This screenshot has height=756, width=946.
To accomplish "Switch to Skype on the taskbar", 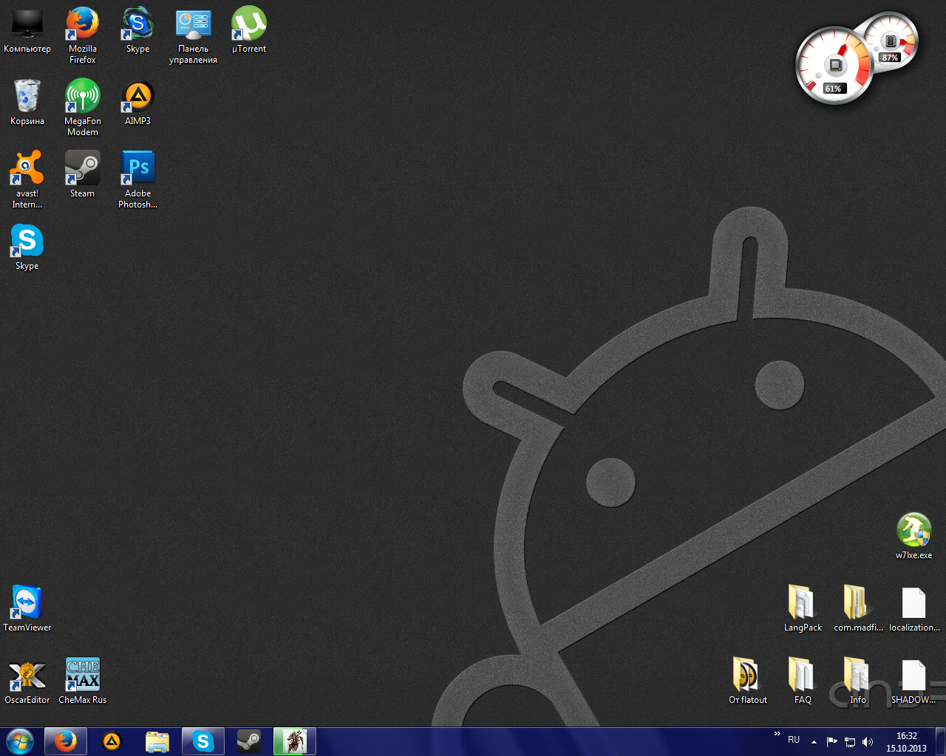I will pyautogui.click(x=203, y=741).
